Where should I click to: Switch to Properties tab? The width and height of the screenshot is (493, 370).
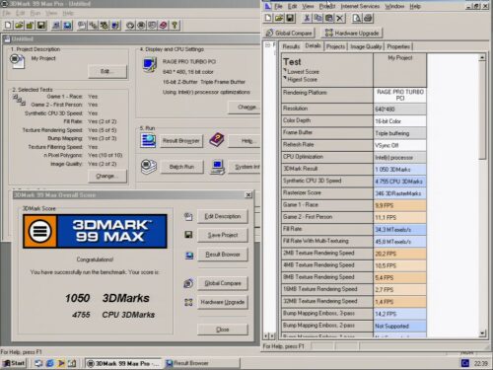pos(398,46)
